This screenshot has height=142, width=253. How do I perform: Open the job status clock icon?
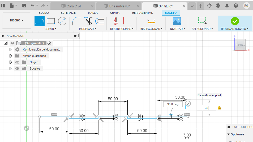point(218,6)
